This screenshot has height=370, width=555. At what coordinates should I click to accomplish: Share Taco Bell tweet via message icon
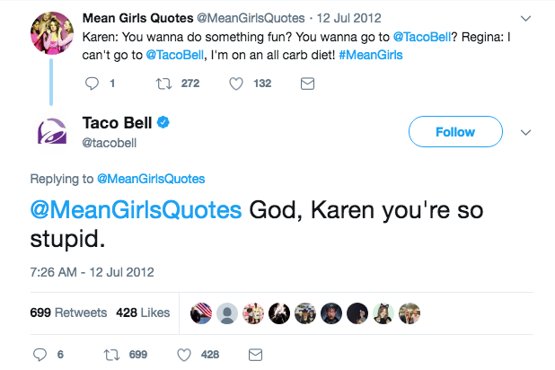click(254, 354)
